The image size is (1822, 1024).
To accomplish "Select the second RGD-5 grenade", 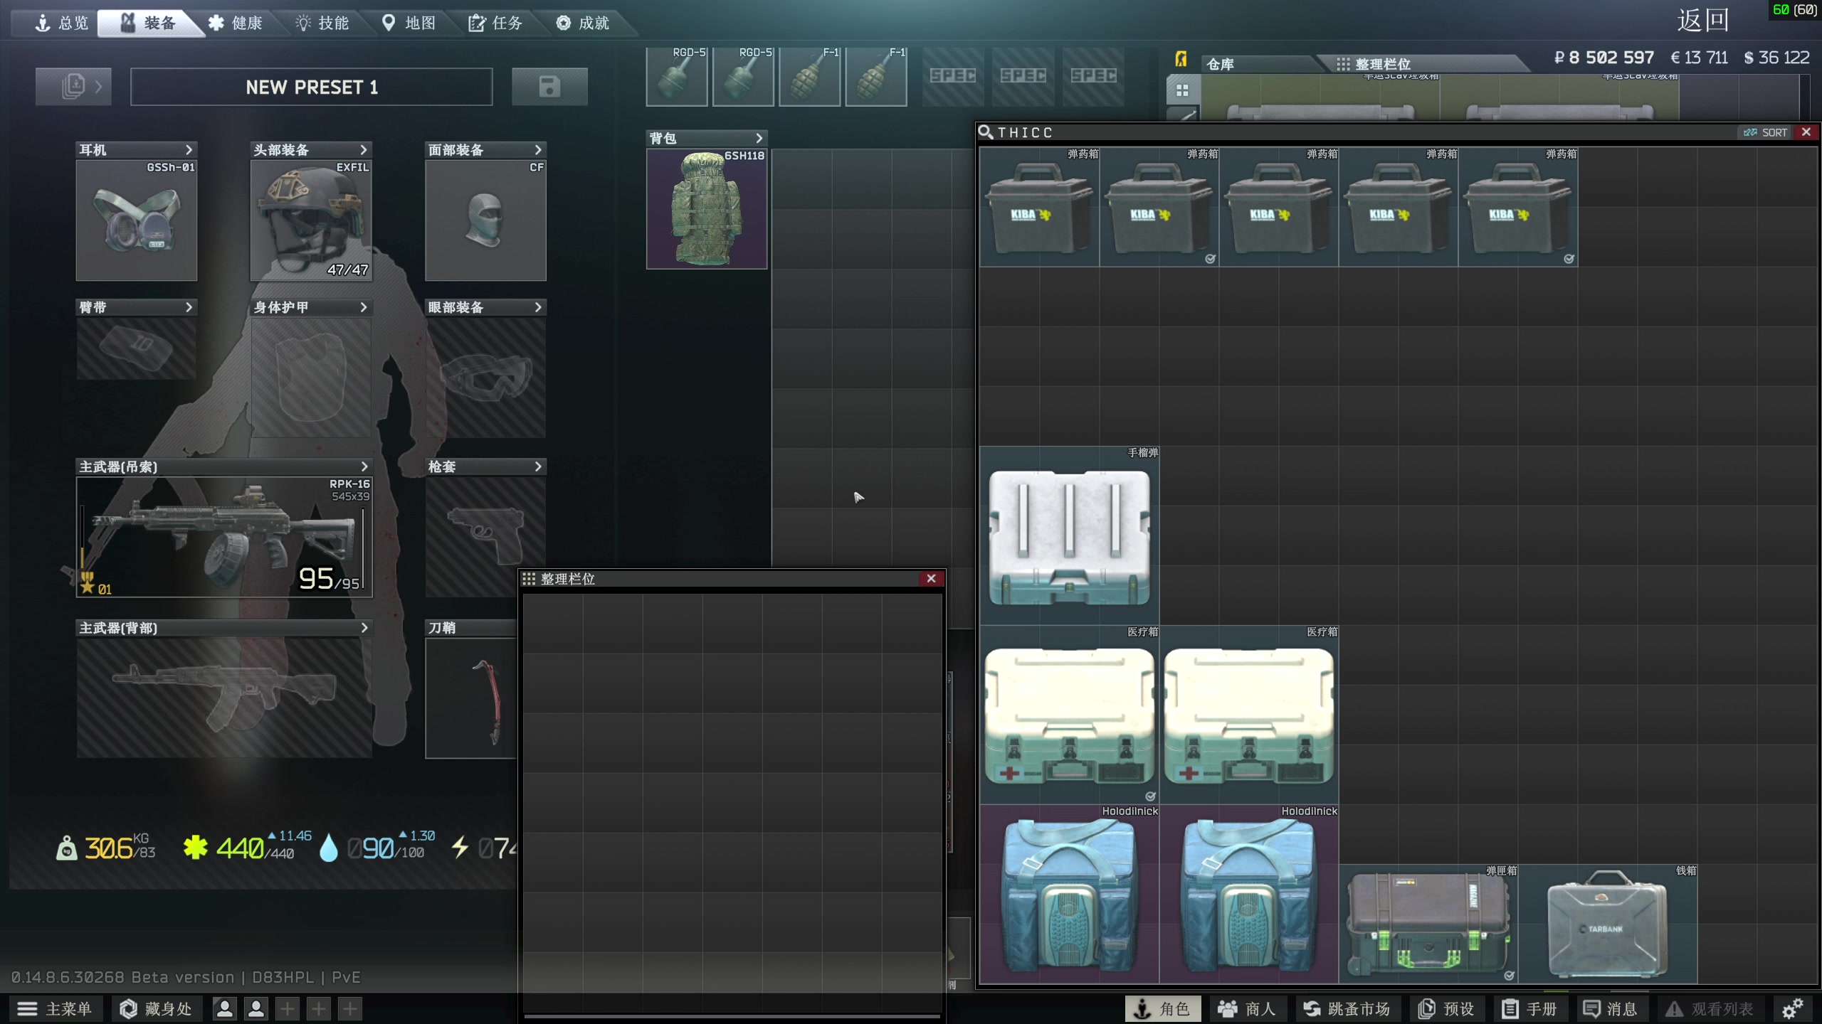I will [743, 77].
